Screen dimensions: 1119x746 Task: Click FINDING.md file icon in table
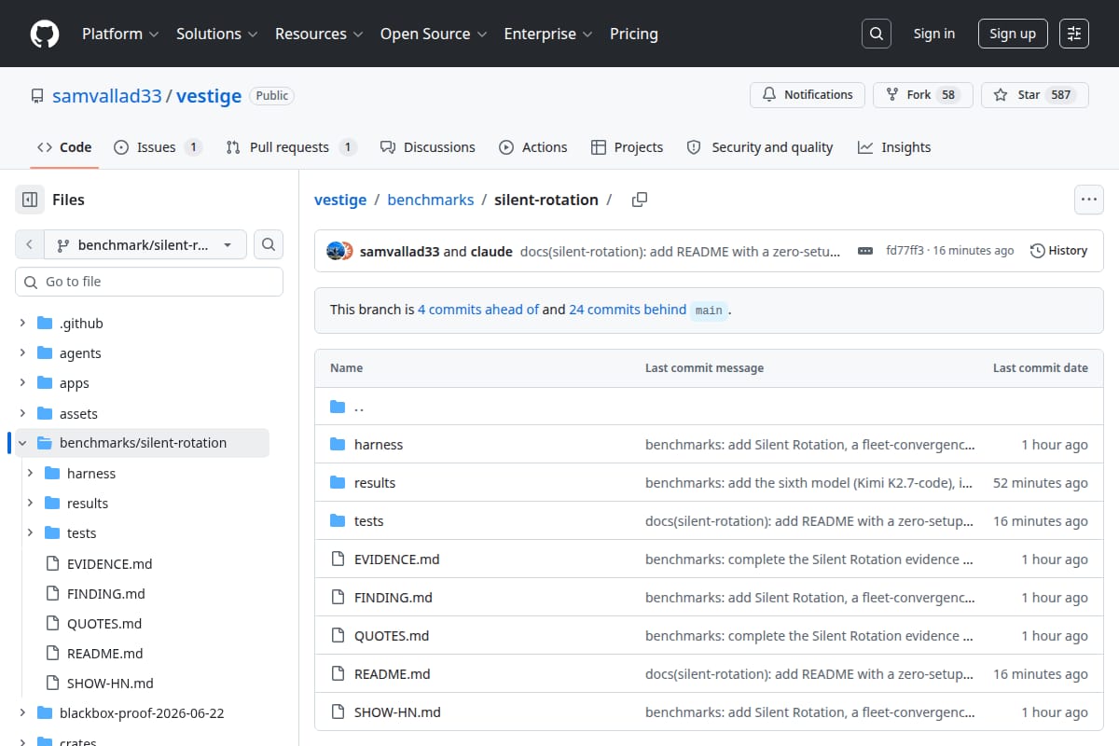click(338, 598)
